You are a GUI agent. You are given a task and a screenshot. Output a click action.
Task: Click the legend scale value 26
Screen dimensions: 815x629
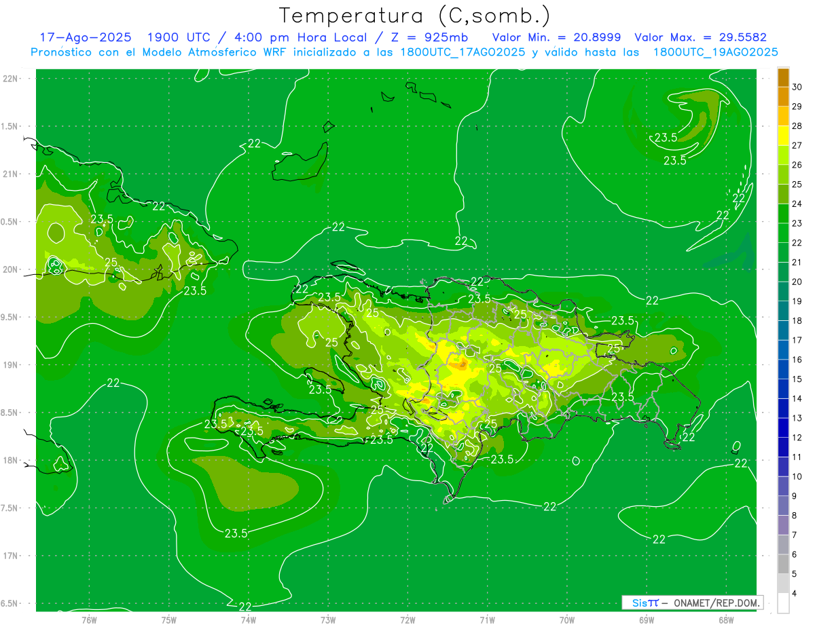797,165
